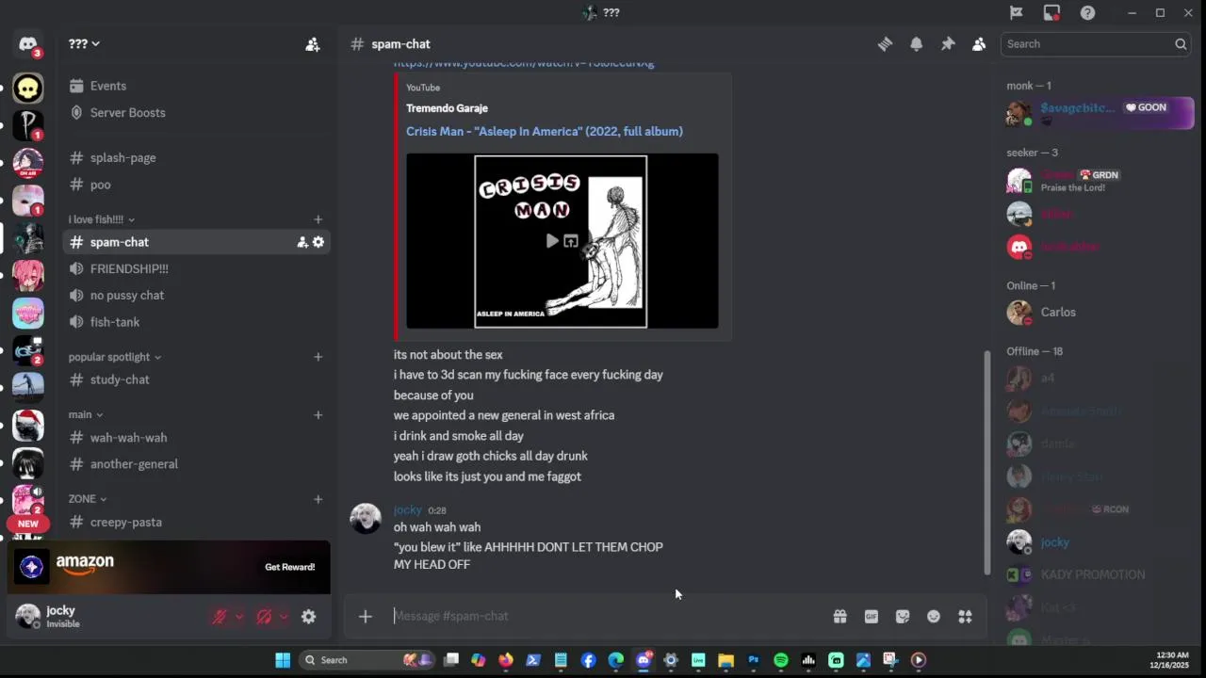The height and width of the screenshot is (678, 1206).
Task: Click the plus attachment button in message bar
Action: (x=365, y=616)
